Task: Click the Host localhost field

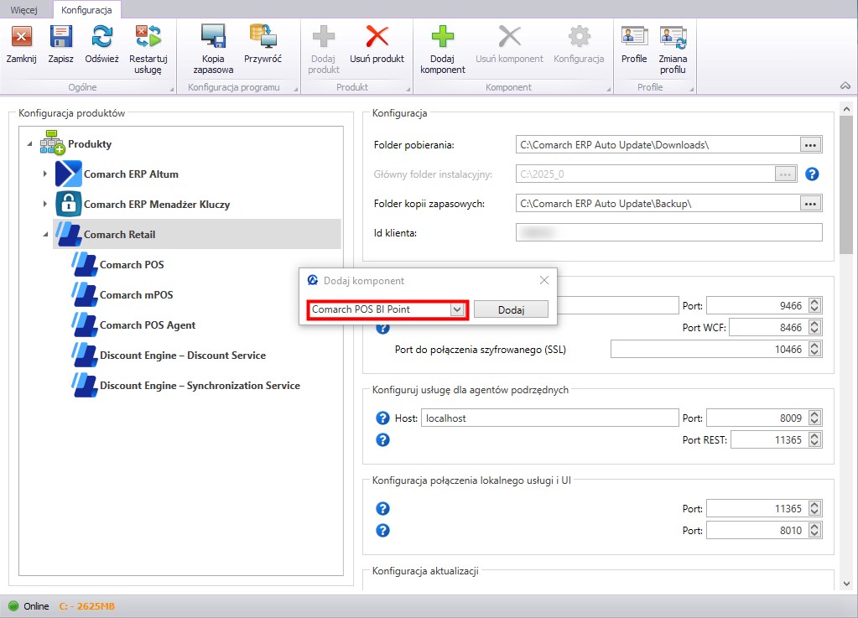Action: (550, 418)
